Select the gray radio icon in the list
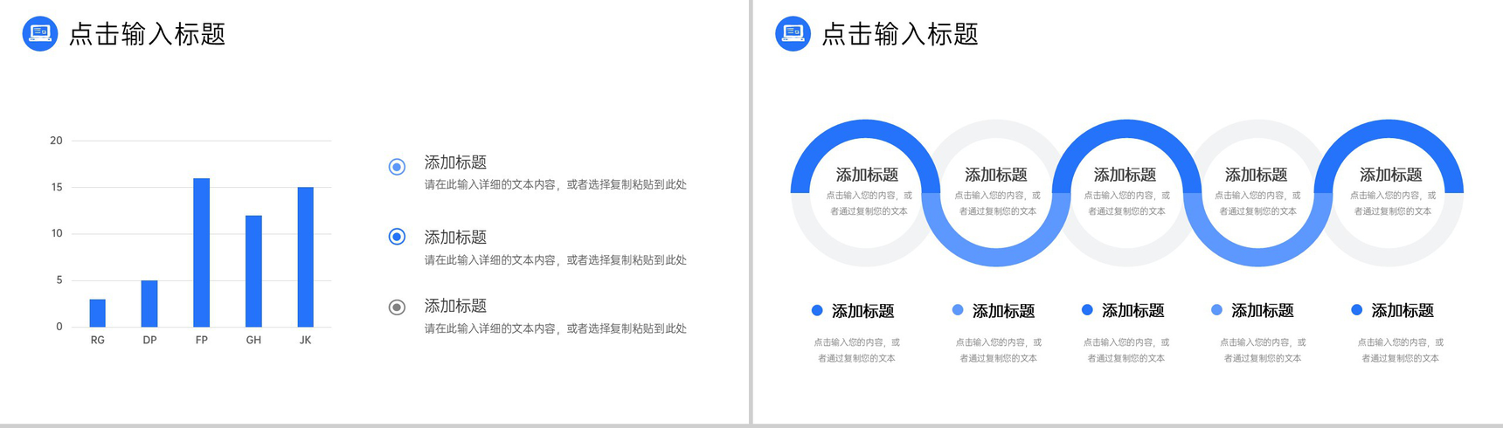 [397, 307]
